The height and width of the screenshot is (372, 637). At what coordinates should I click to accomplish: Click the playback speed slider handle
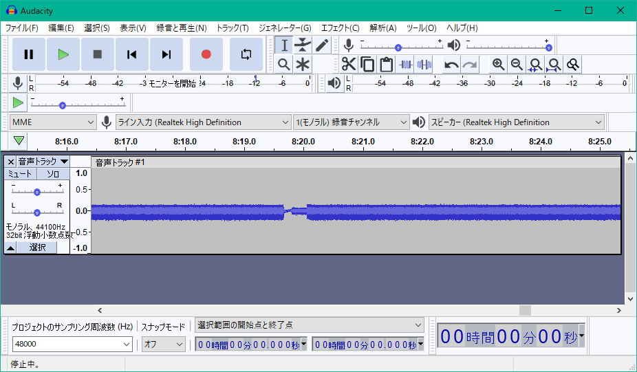tap(62, 106)
